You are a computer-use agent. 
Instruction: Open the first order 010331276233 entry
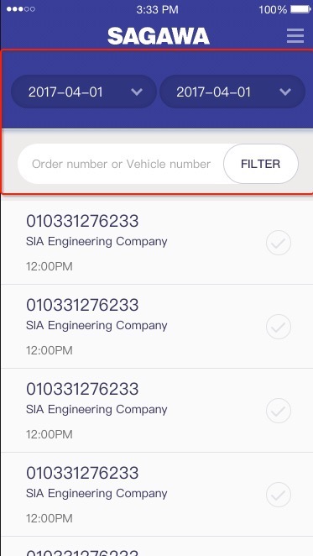(x=157, y=243)
